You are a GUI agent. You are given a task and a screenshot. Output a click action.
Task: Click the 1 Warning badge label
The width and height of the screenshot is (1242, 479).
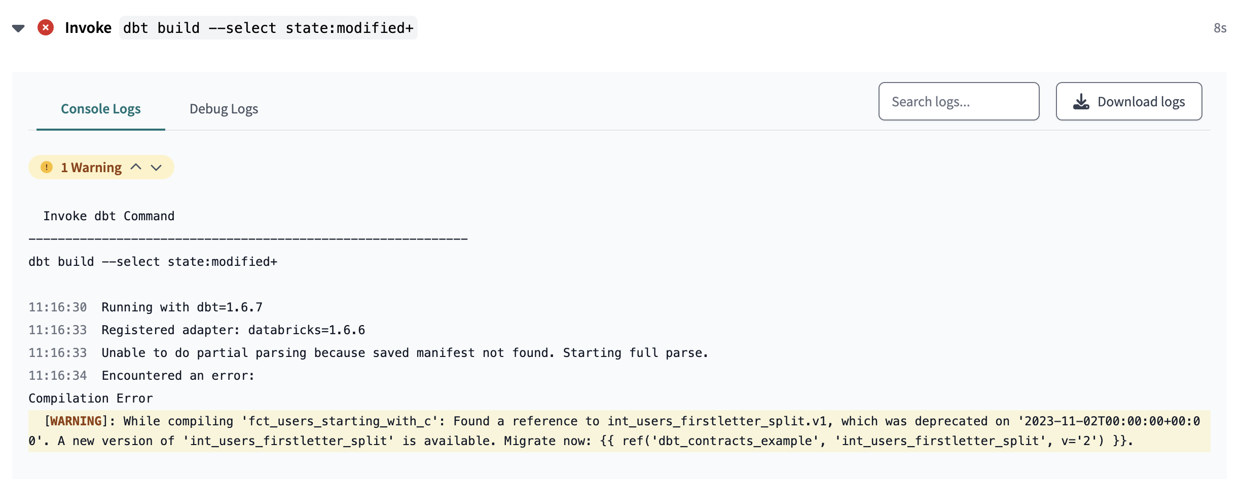91,168
